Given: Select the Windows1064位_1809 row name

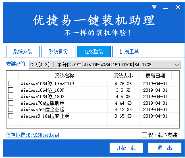Looking at the screenshot, I should (42, 90).
